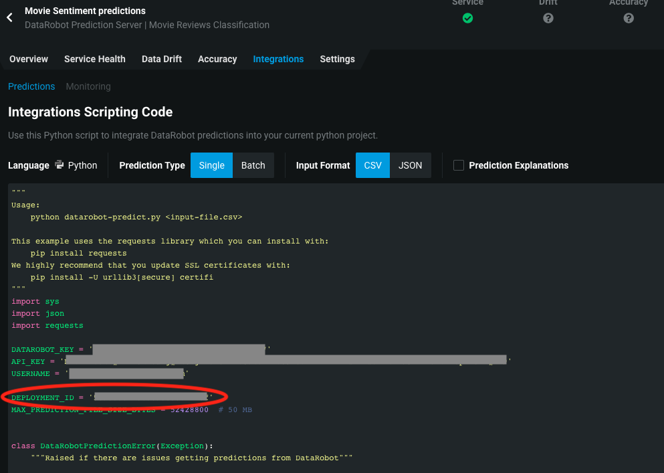Click the Python language label
Viewport: 664px width, 473px height.
[82, 165]
